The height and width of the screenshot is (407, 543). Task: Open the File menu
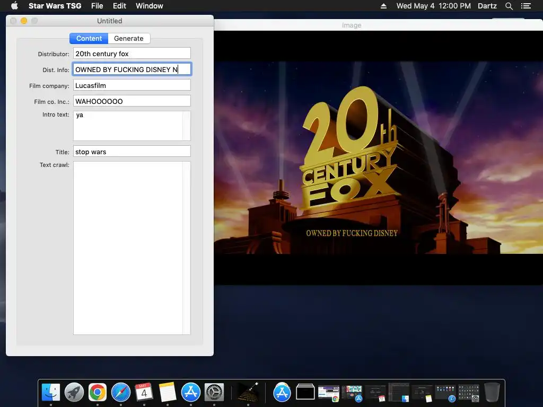pos(97,6)
